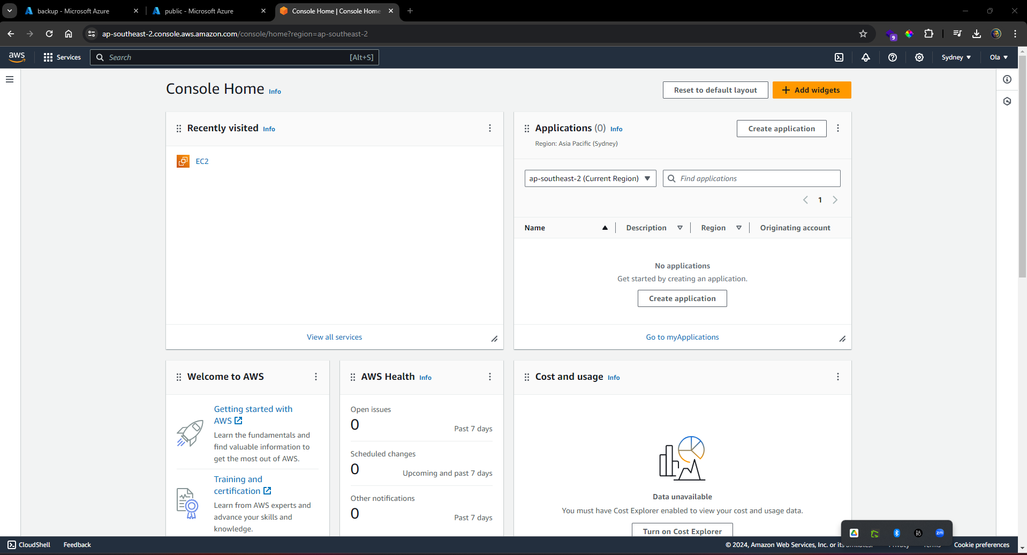
Task: Click the Bluetooth icon in system tray popup
Action: coord(897,533)
